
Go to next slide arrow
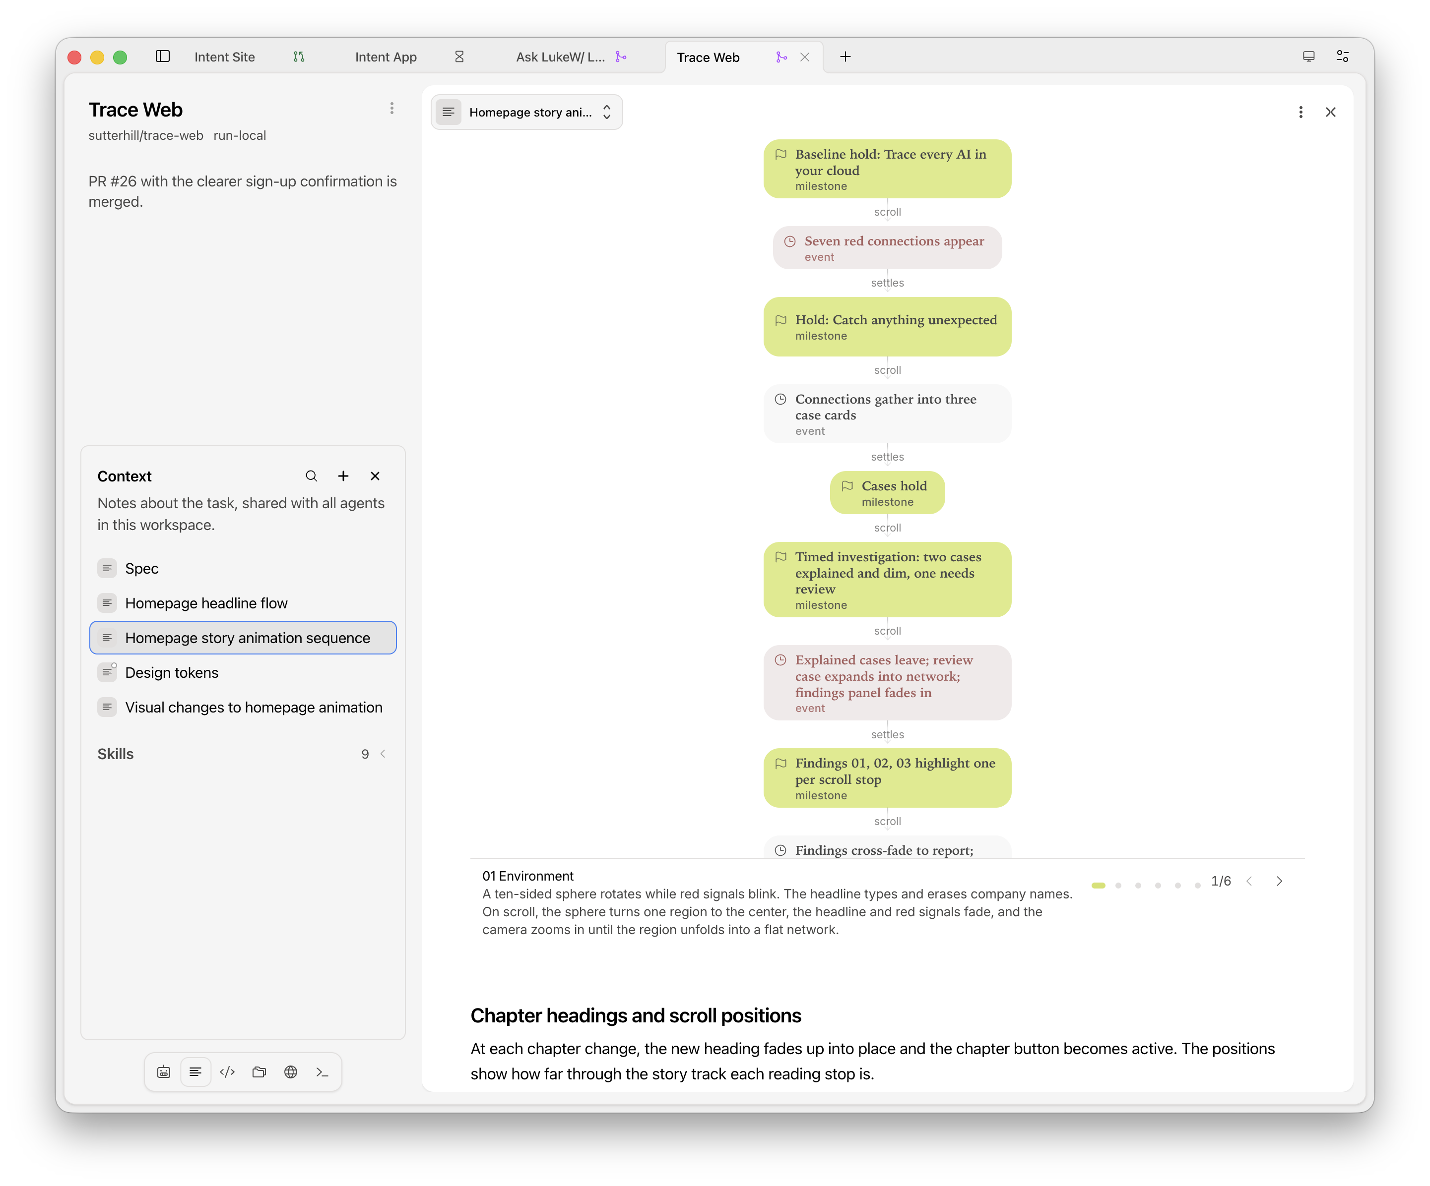point(1280,881)
